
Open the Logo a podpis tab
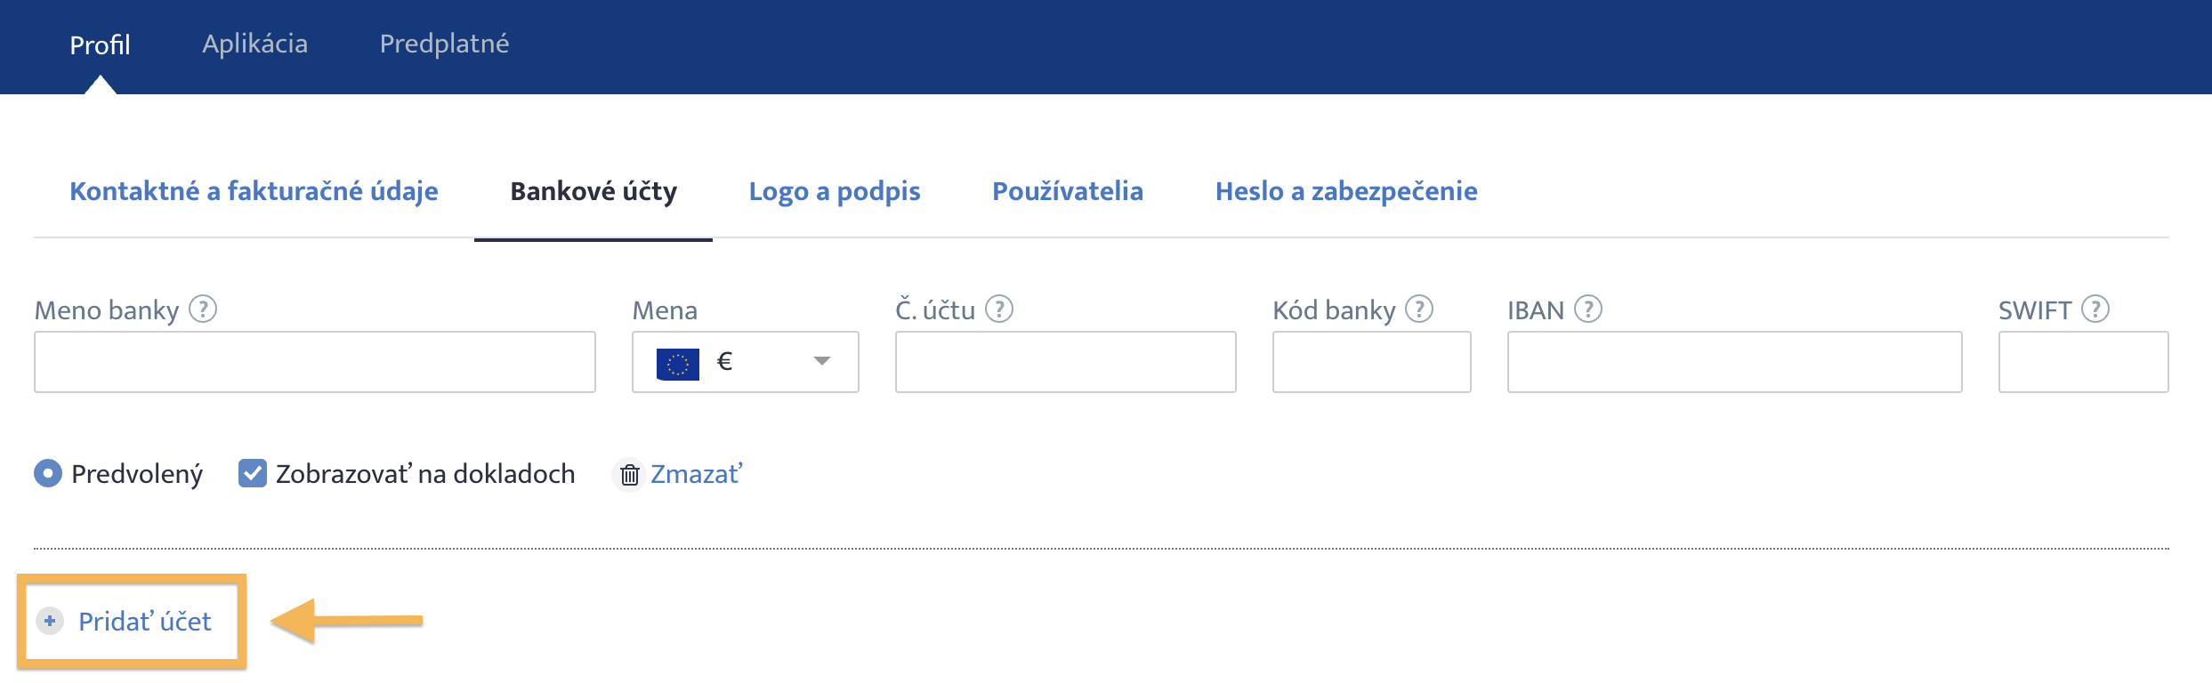tap(835, 191)
